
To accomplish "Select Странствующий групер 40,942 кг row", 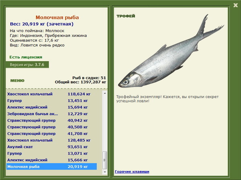I will tap(51, 120).
